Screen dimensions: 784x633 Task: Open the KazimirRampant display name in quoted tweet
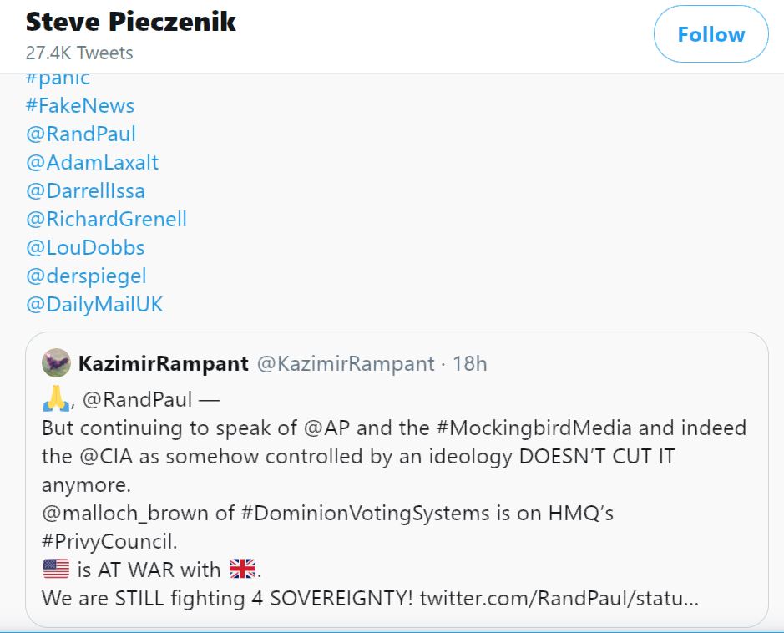click(164, 363)
